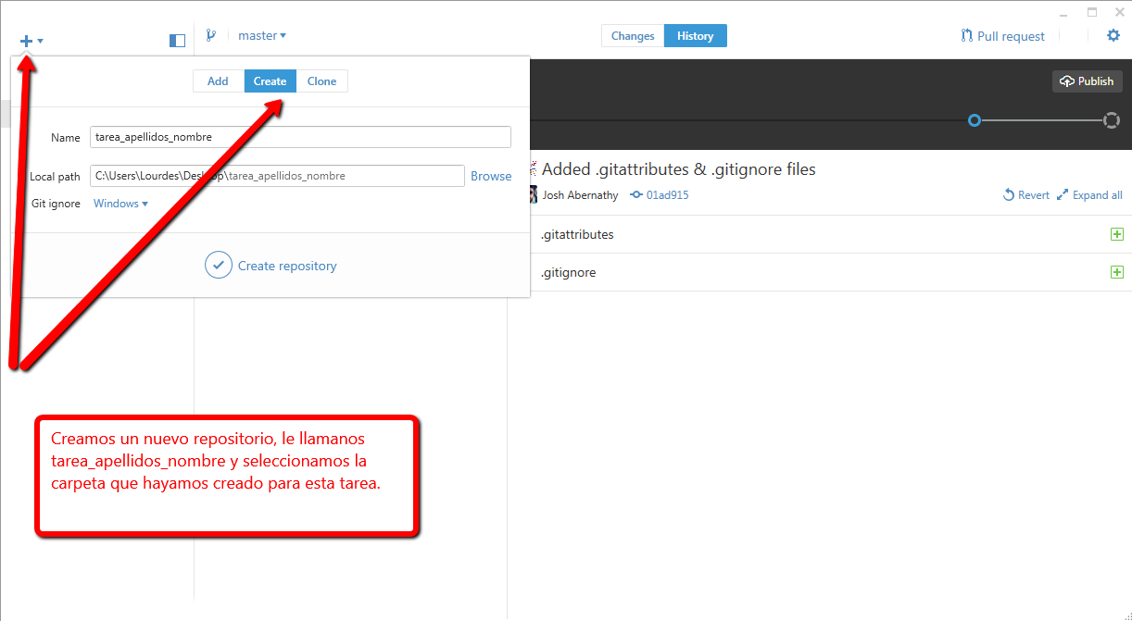Viewport: 1132px width, 621px height.
Task: Click the commit title Added .gitattributes & .gitignore files
Action: pos(678,169)
